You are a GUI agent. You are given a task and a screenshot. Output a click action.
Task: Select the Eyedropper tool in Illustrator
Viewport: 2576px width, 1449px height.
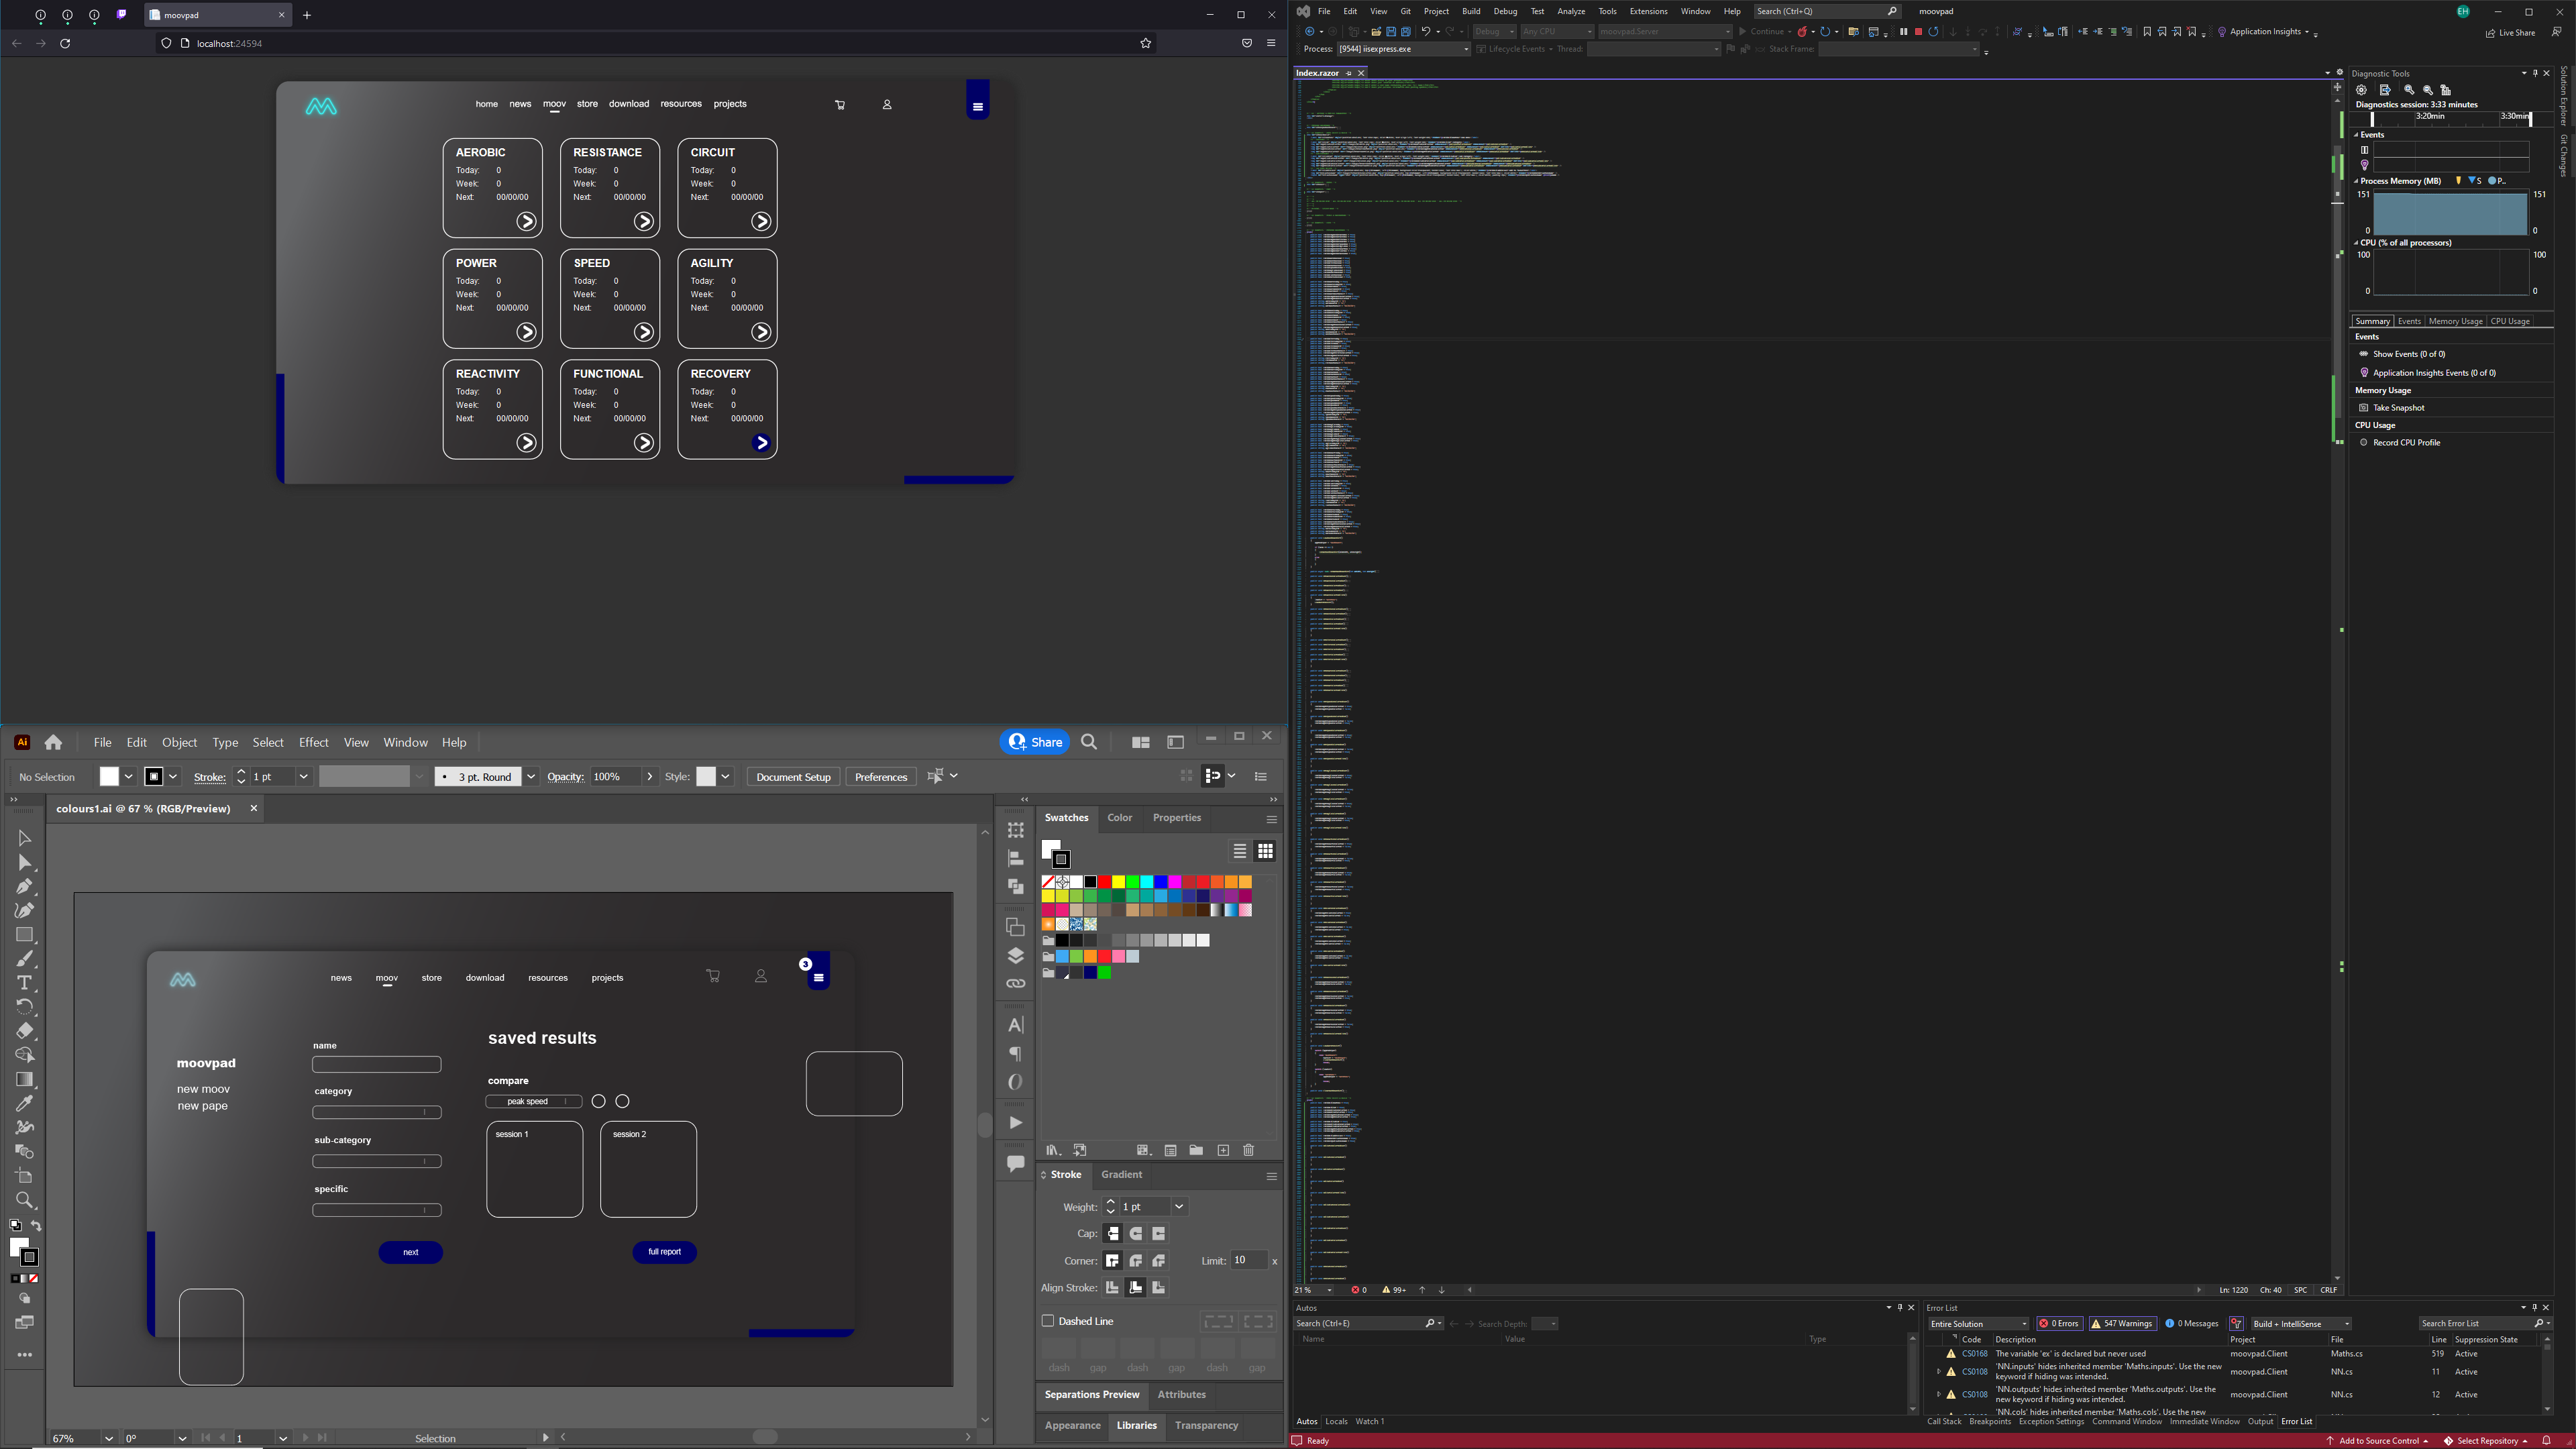click(x=25, y=1104)
